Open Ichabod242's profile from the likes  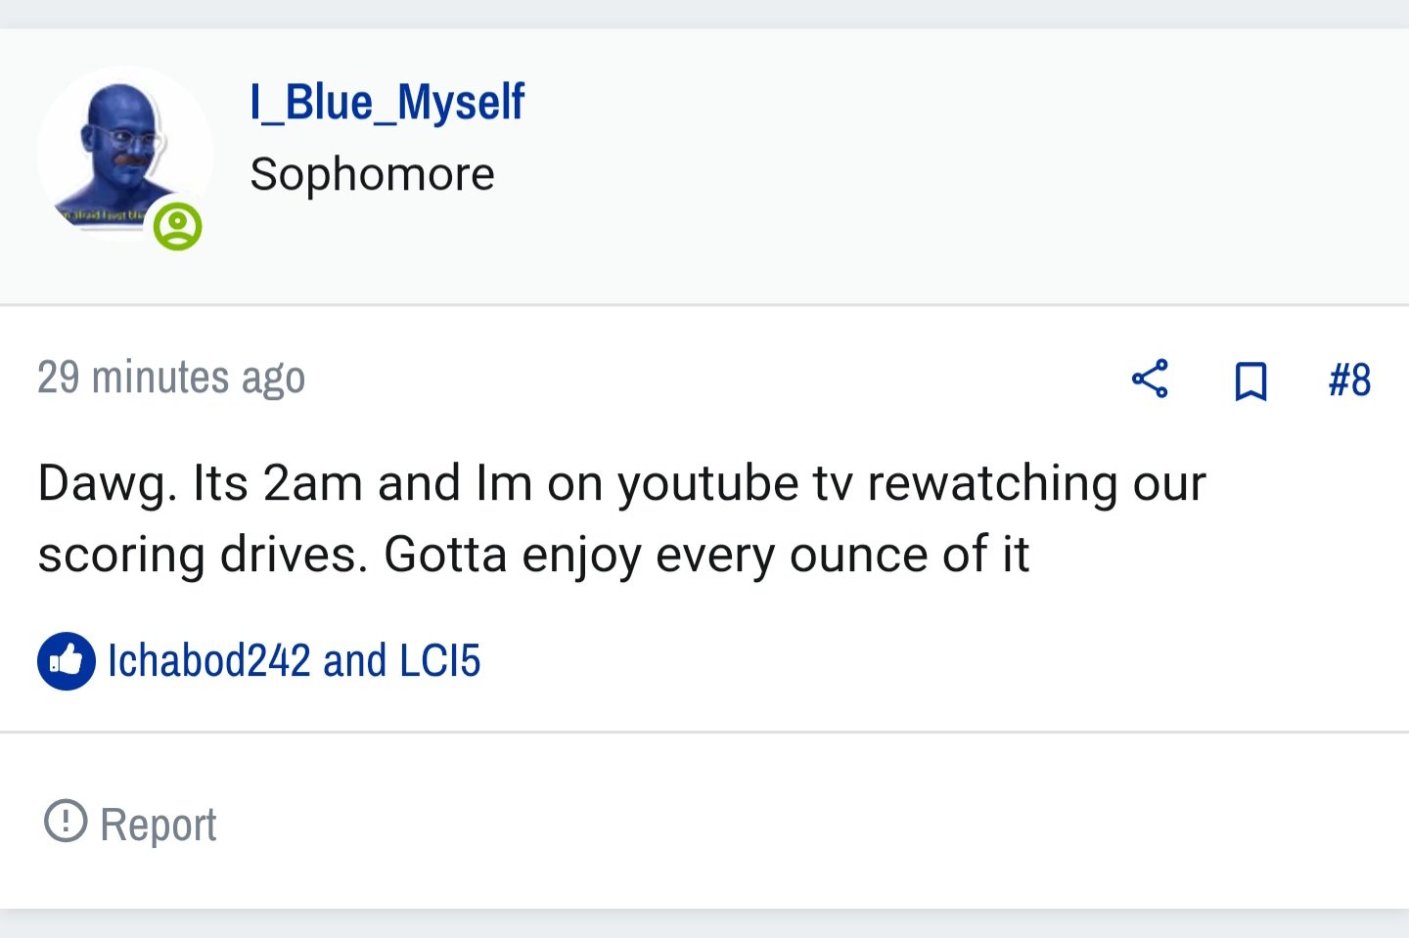[x=208, y=660]
